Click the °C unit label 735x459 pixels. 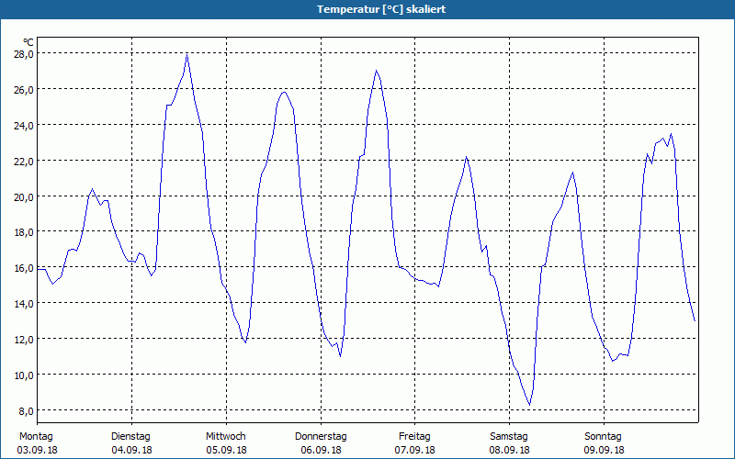point(28,42)
